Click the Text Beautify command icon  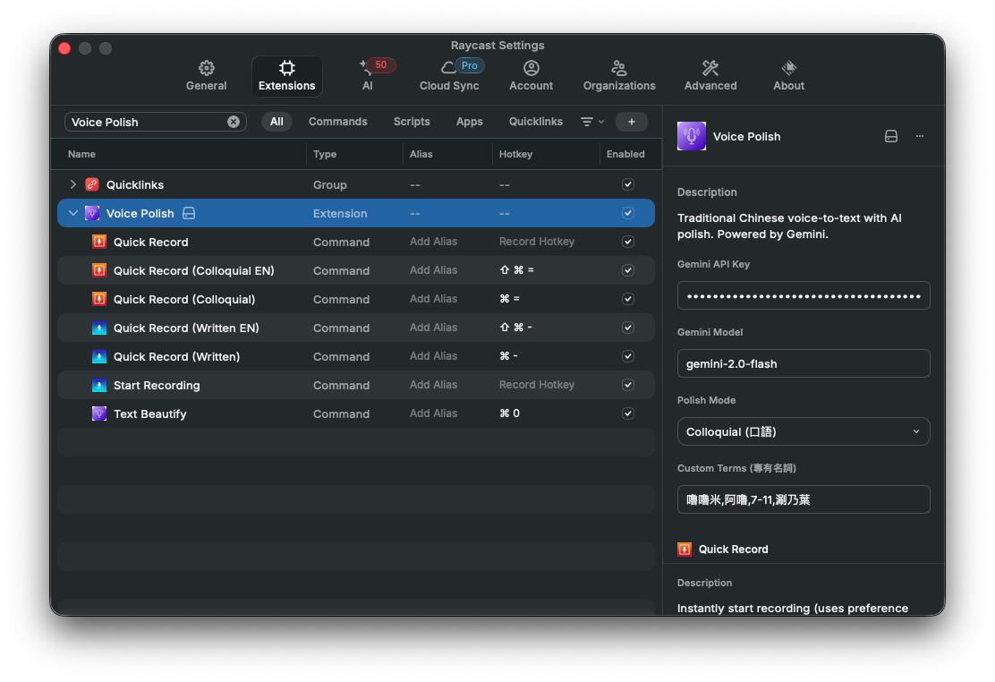[x=99, y=413]
